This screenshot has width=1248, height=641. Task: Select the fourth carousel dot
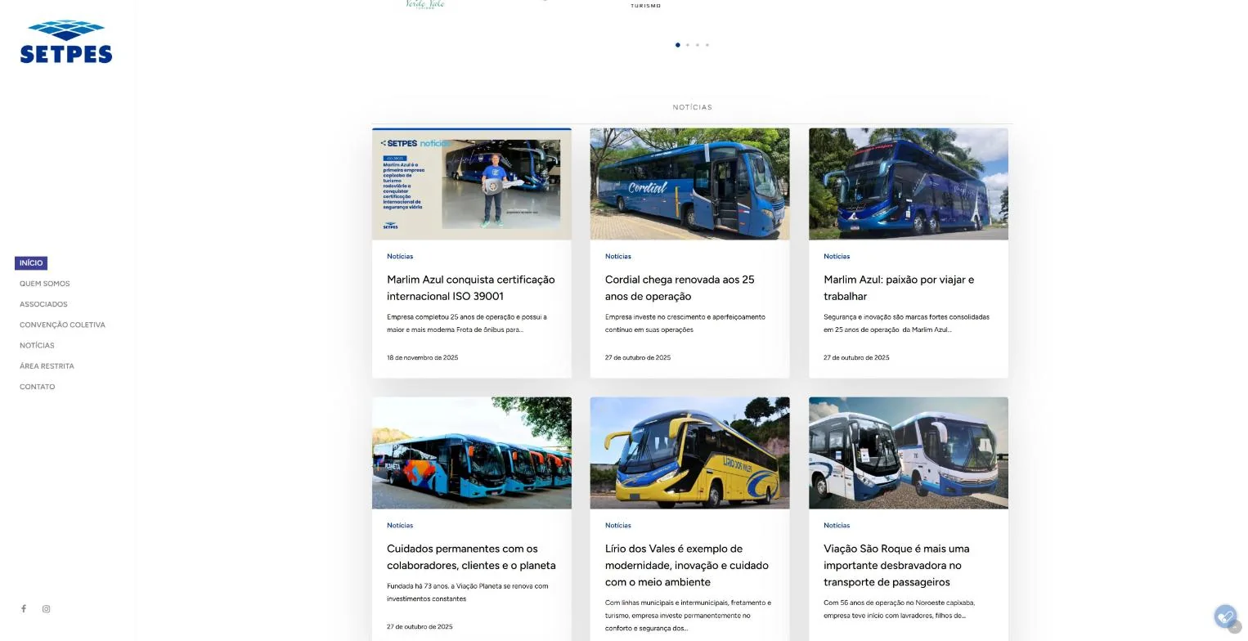pos(707,45)
